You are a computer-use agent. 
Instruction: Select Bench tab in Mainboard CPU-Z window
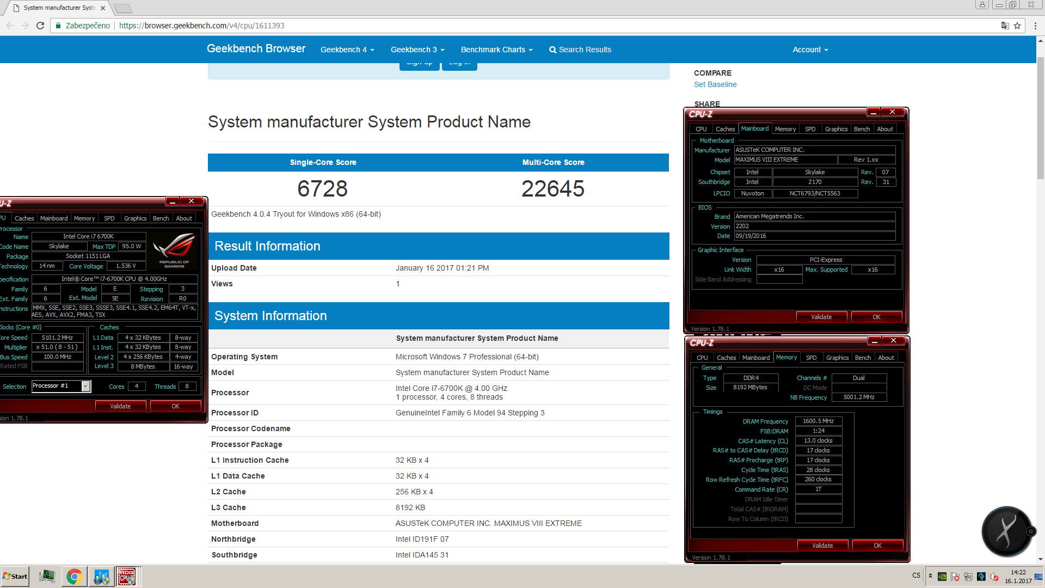[x=862, y=129]
